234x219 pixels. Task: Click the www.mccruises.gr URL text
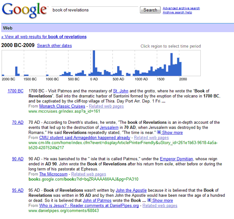[x=64, y=111]
